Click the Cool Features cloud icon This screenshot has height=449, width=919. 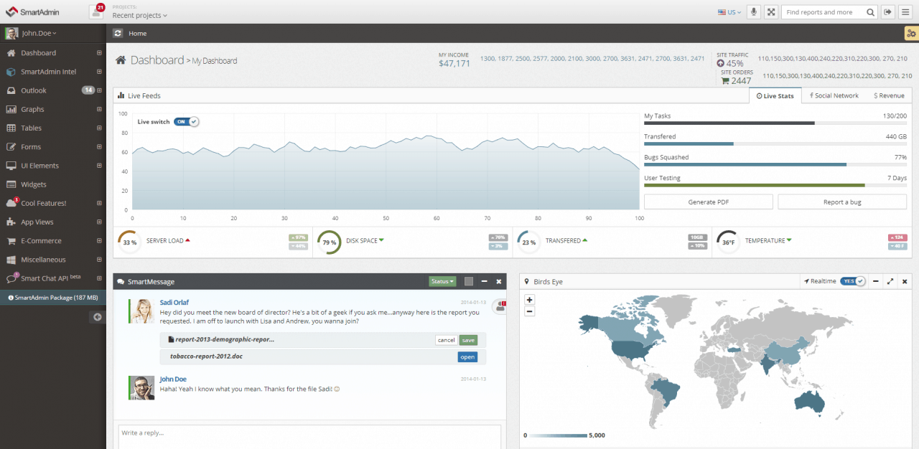[11, 204]
